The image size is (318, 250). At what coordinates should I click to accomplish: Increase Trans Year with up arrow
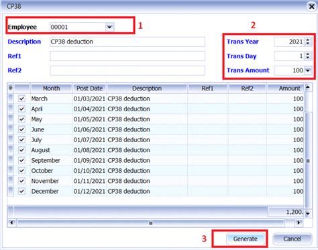pyautogui.click(x=308, y=40)
